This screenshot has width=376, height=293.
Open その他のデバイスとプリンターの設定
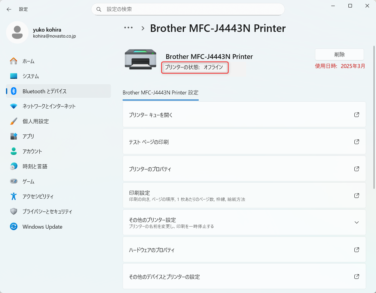click(x=244, y=276)
